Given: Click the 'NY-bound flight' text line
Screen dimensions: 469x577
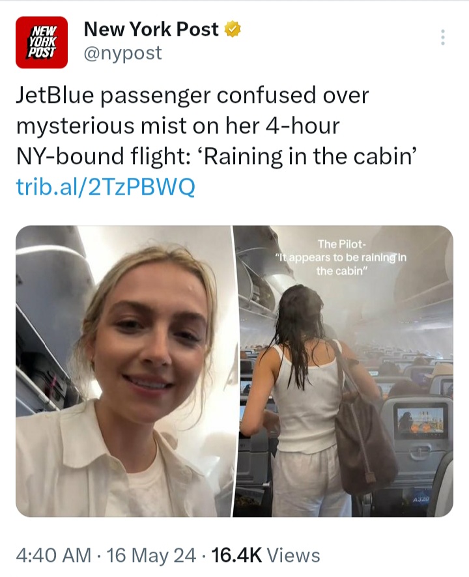Looking at the screenshot, I should pos(103,156).
